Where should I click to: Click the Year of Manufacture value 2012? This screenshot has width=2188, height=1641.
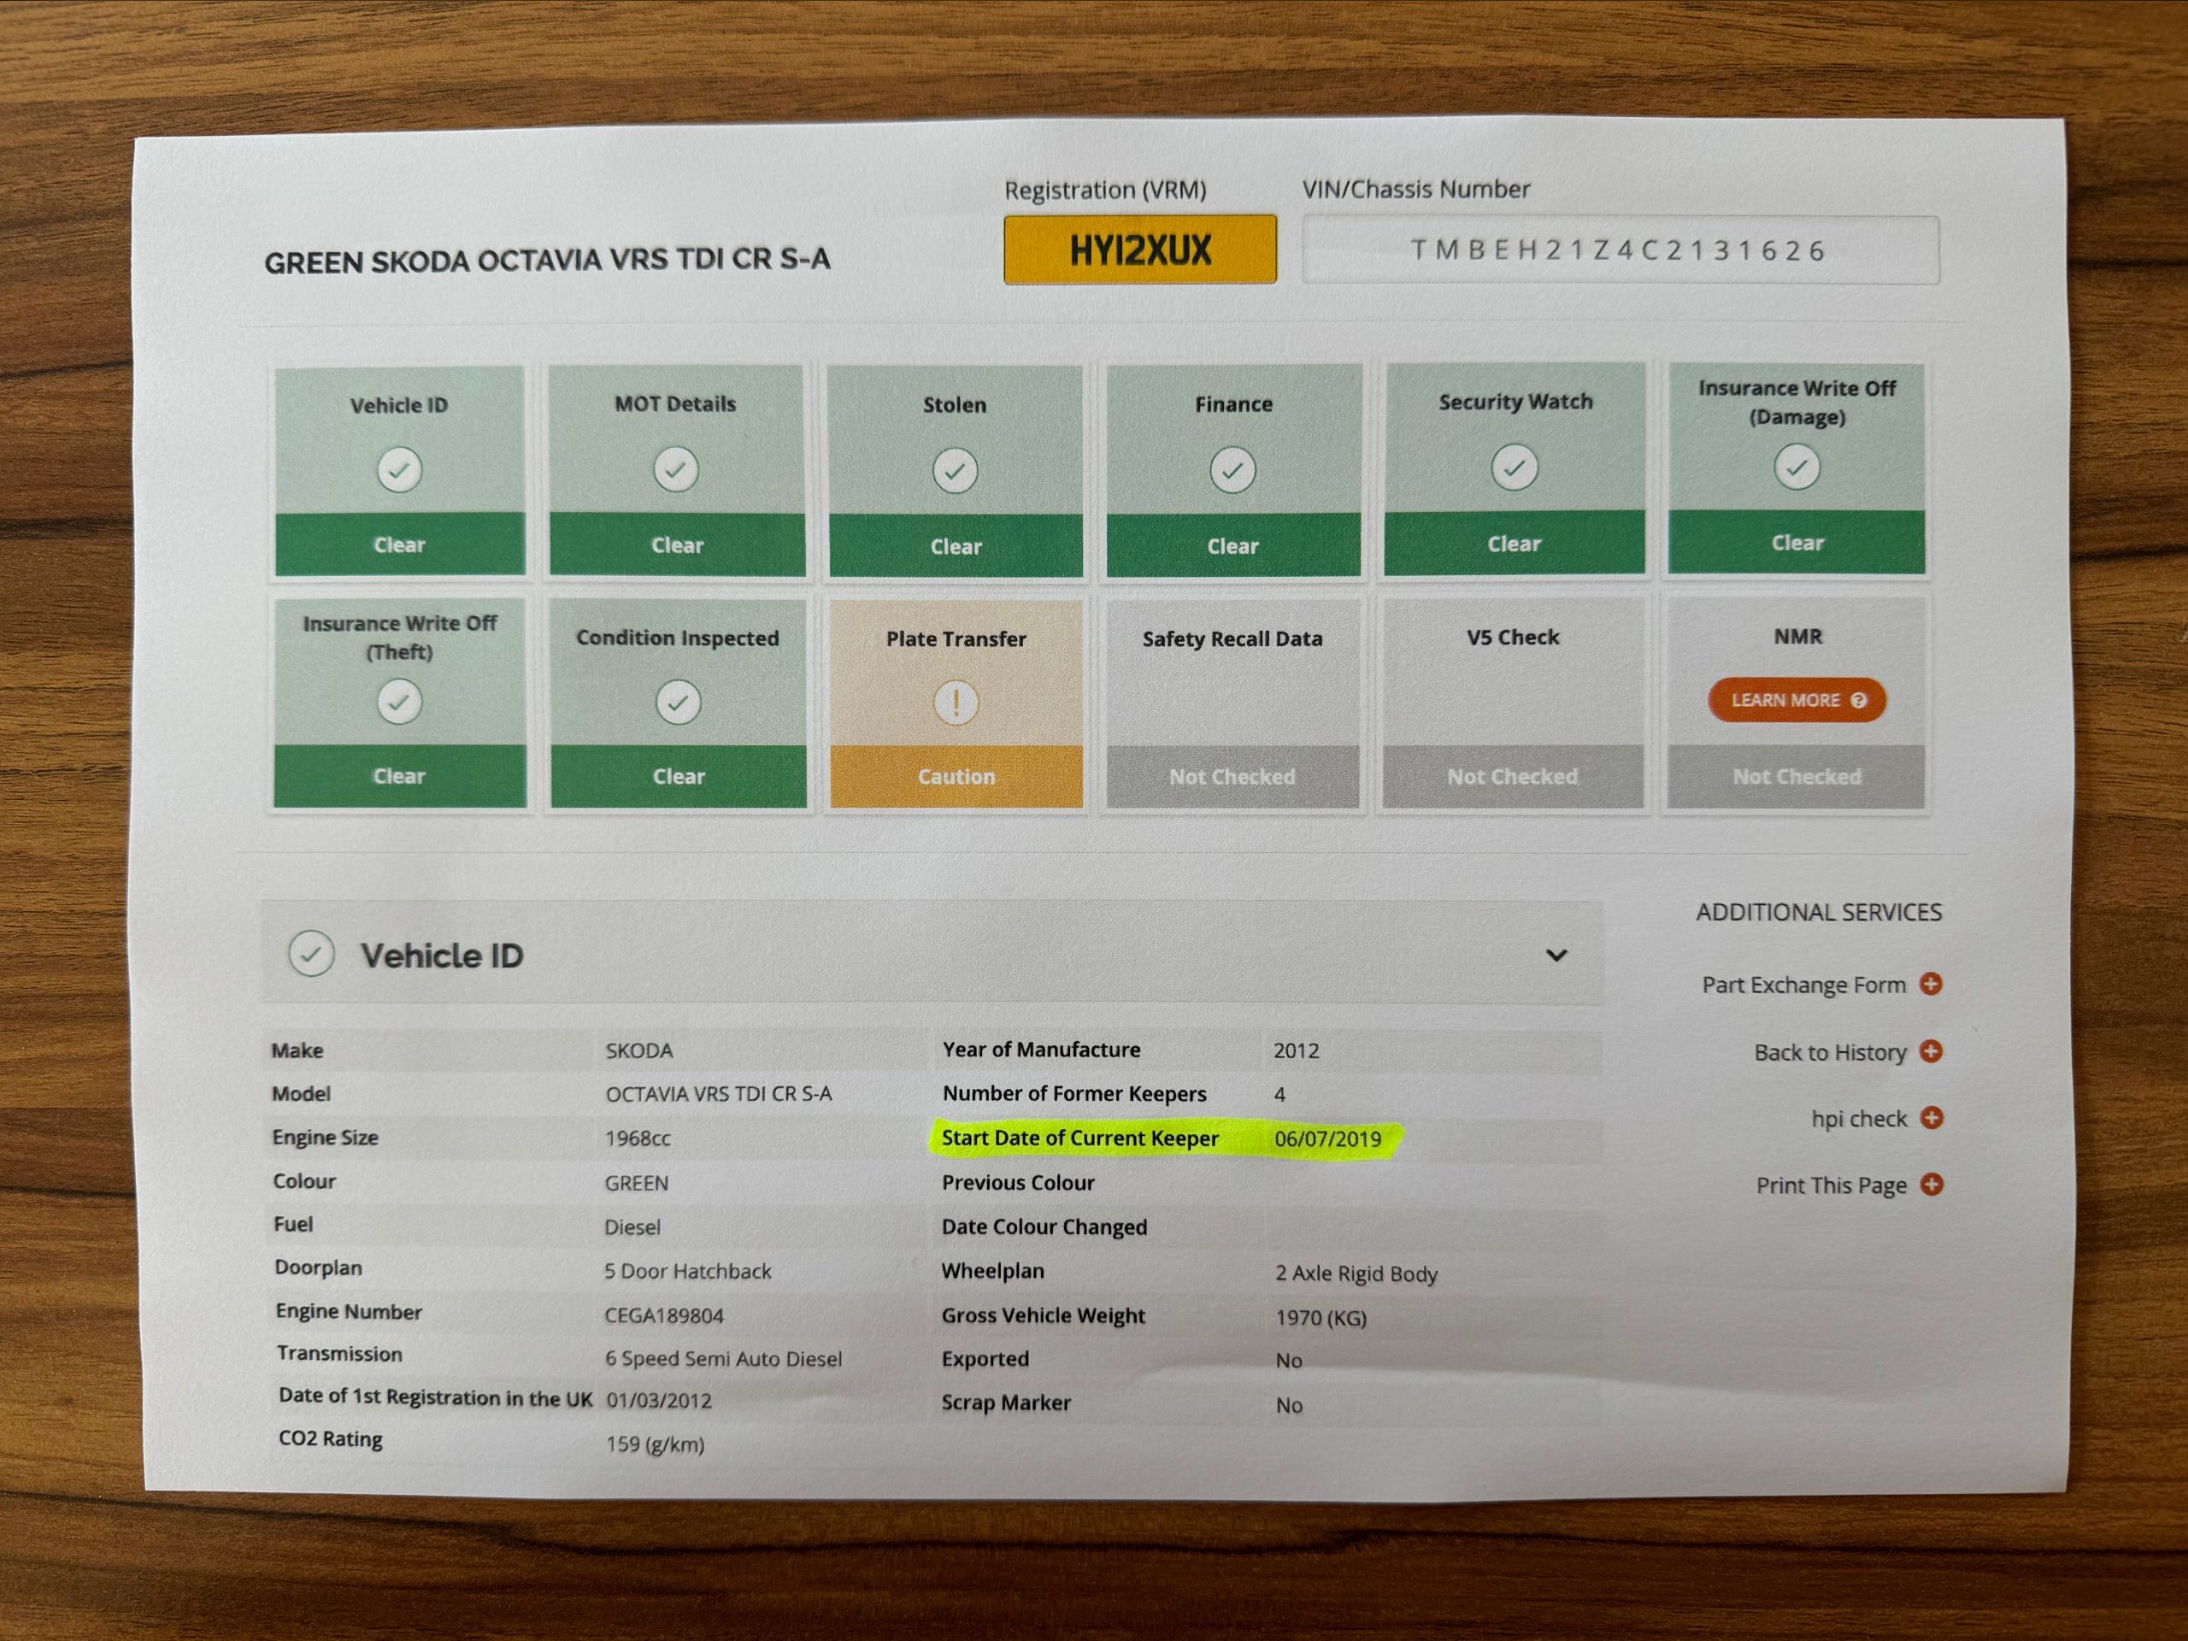1296,1050
